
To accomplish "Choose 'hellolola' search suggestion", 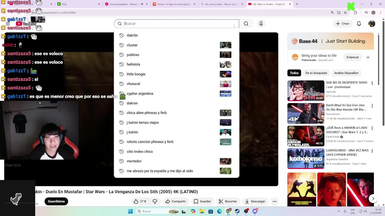I will pos(177,64).
